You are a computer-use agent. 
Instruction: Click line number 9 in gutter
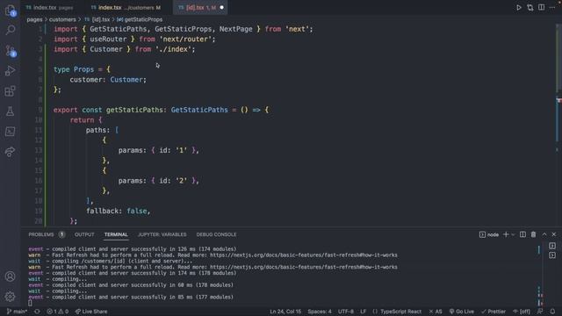tap(40, 110)
